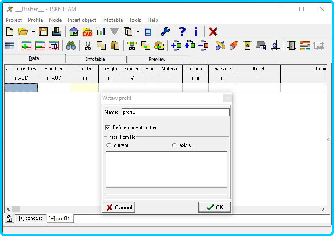Click the CAD export icon
Viewport: 334px width, 236px height.
coord(87,32)
